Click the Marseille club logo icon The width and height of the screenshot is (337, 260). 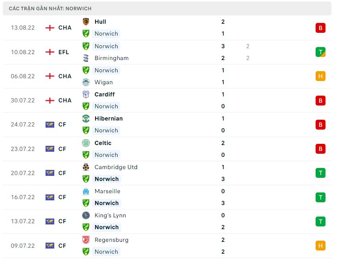(x=86, y=191)
